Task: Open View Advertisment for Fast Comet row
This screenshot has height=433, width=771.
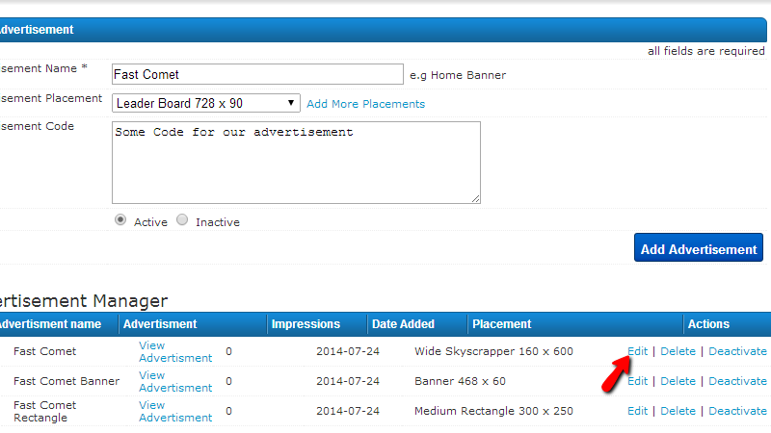Action: 175,351
